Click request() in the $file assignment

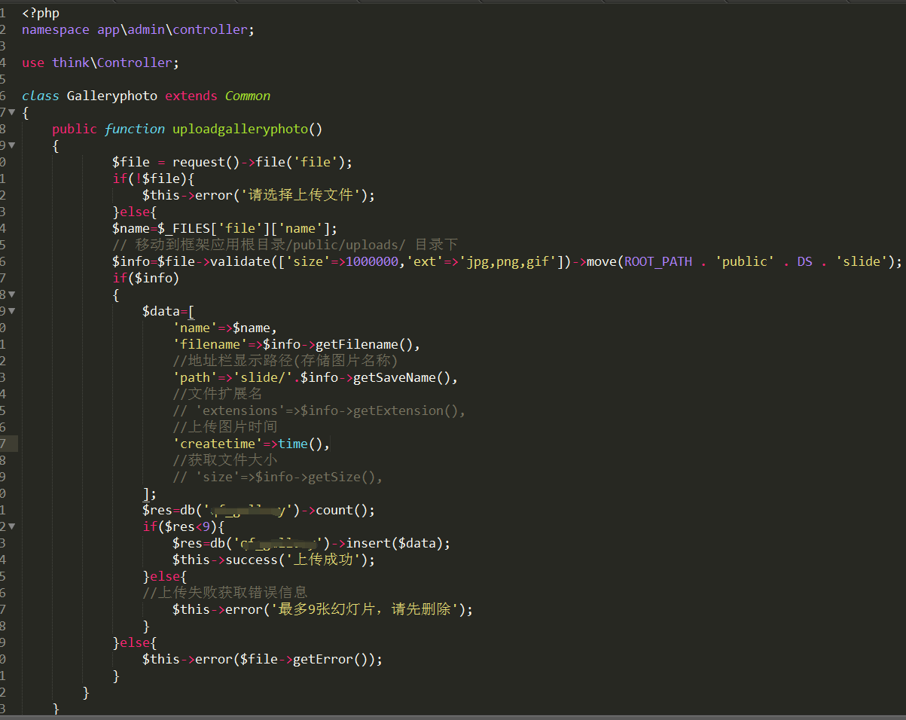[206, 162]
